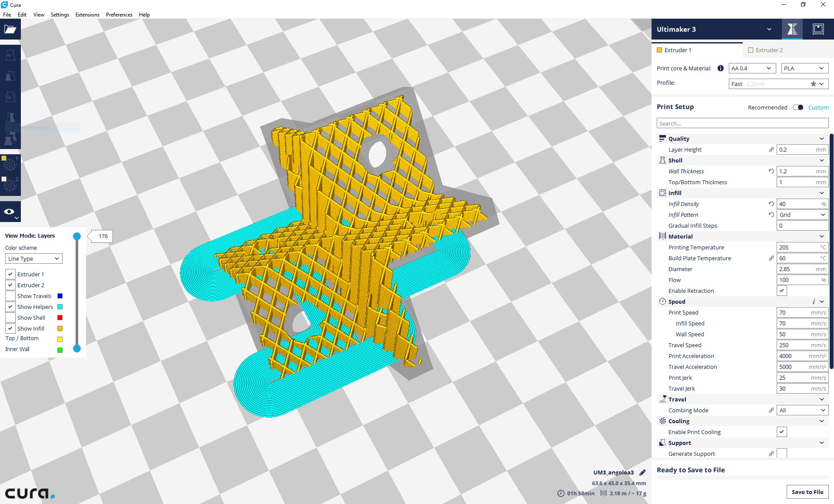
Task: Click the settings Search field
Action: pos(742,123)
